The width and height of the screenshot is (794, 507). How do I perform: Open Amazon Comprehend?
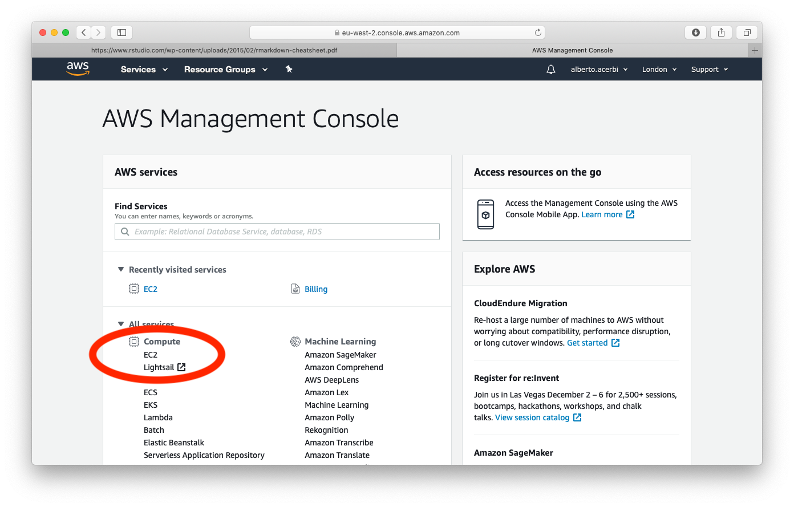(344, 367)
